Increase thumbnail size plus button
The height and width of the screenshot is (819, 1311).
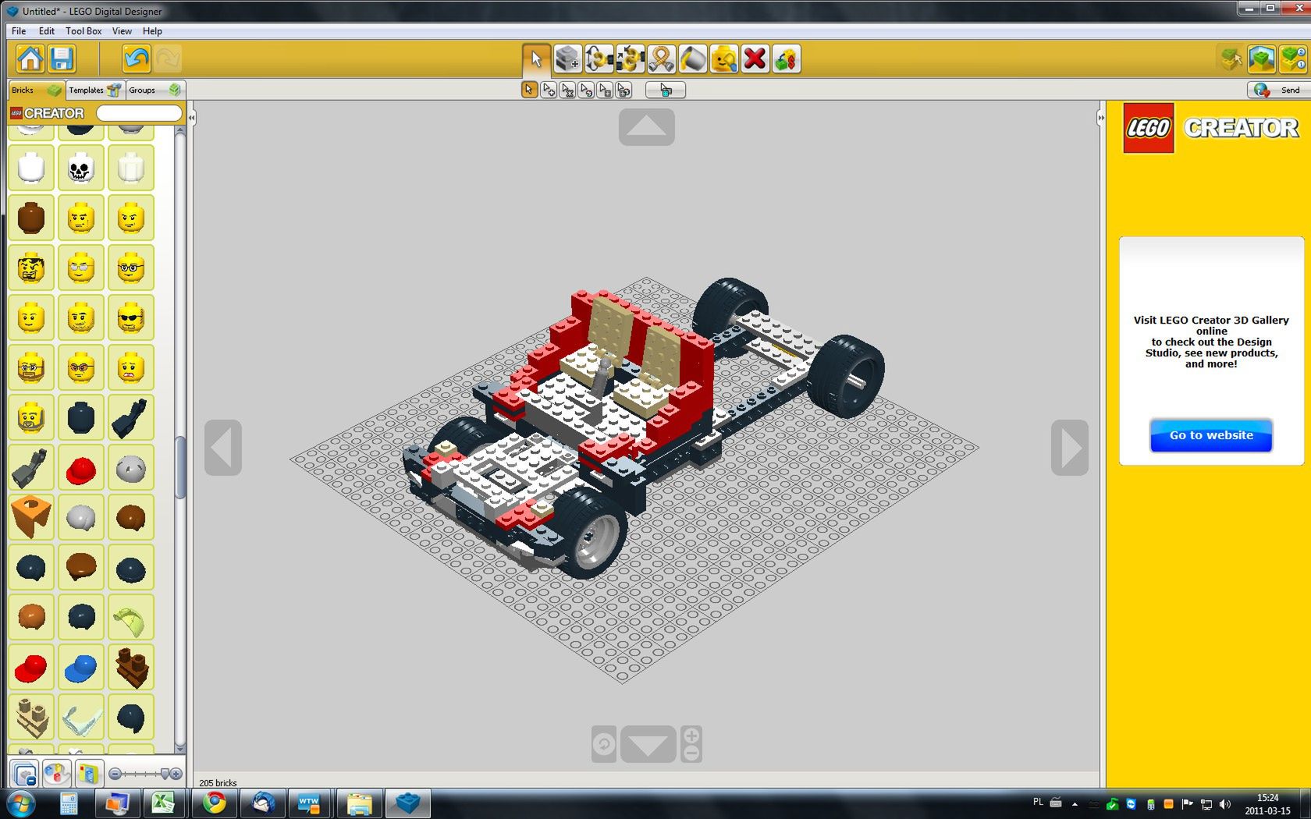(176, 774)
